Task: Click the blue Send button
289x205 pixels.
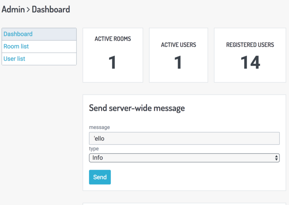Action: point(100,177)
